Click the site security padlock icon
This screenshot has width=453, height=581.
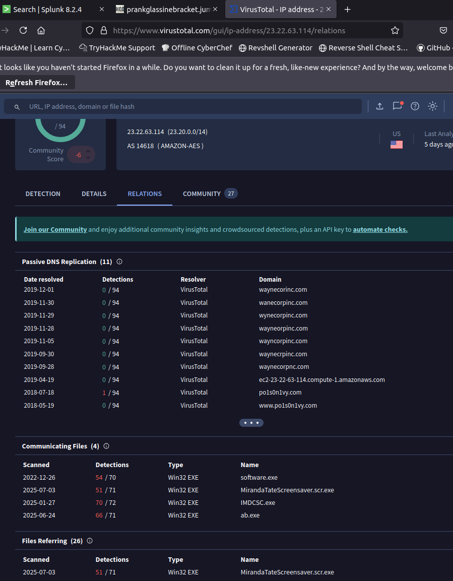tap(104, 30)
